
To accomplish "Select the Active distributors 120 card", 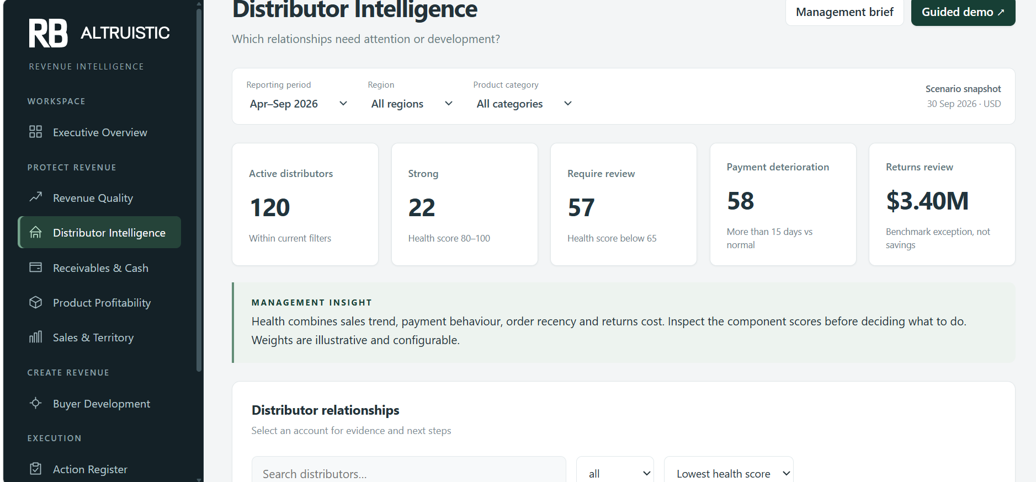I will [305, 205].
